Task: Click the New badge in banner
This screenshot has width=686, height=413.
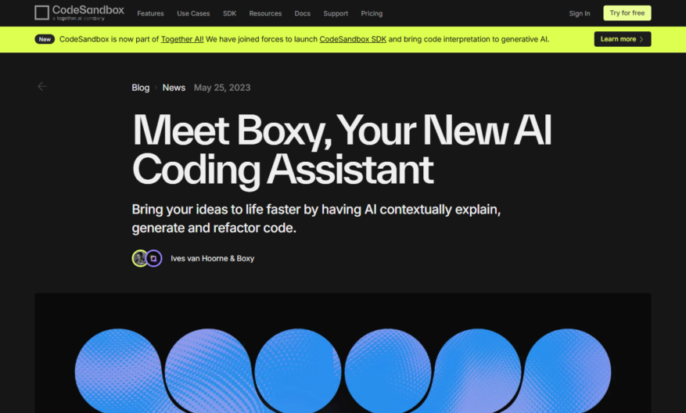Action: click(45, 39)
